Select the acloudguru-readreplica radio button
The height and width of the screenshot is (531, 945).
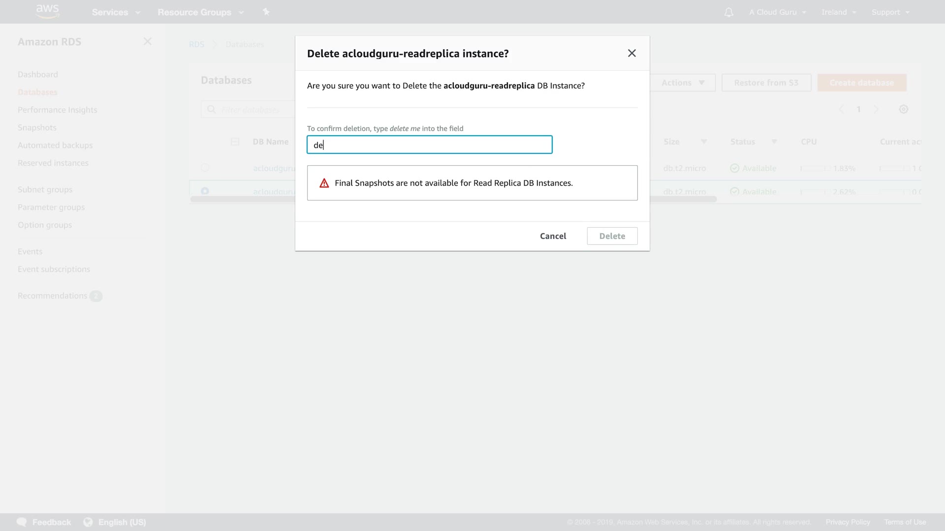(205, 191)
